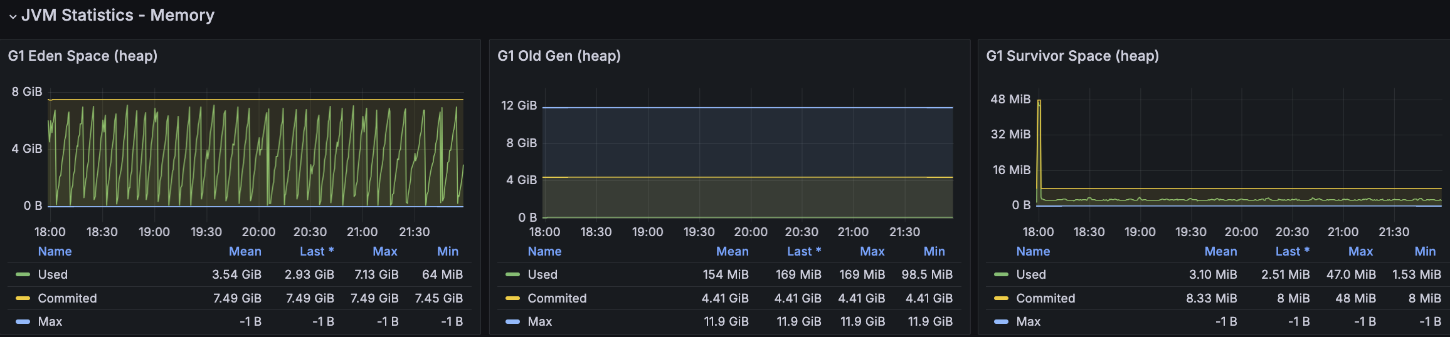Sort Eden Space legend by Name header

(x=55, y=251)
